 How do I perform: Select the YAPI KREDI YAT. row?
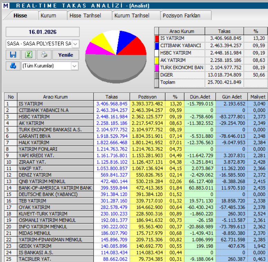click(136, 156)
